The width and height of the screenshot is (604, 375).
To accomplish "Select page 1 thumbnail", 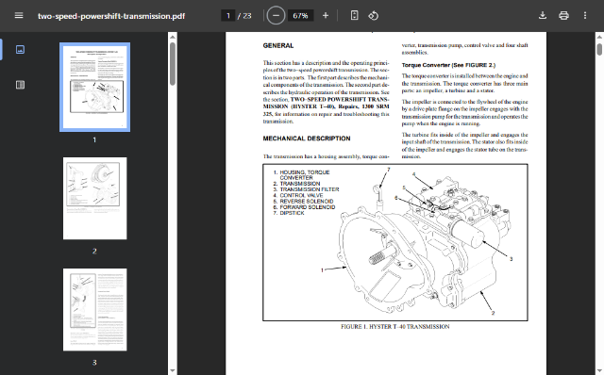I will click(x=94, y=87).
